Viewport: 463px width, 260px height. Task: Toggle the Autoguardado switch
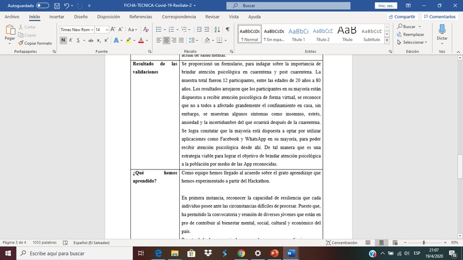(43, 6)
